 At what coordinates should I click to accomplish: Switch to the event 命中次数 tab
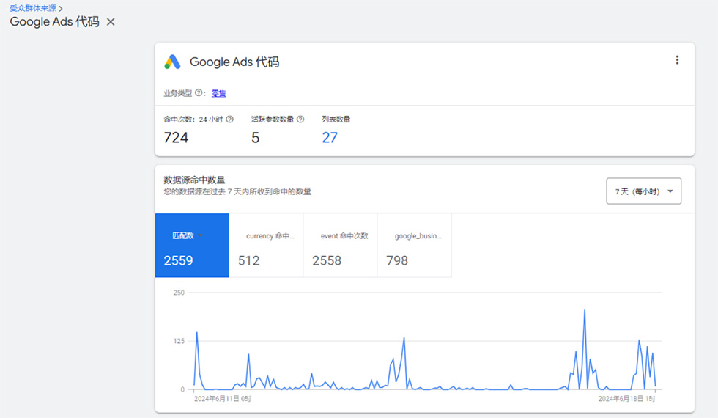pos(340,246)
